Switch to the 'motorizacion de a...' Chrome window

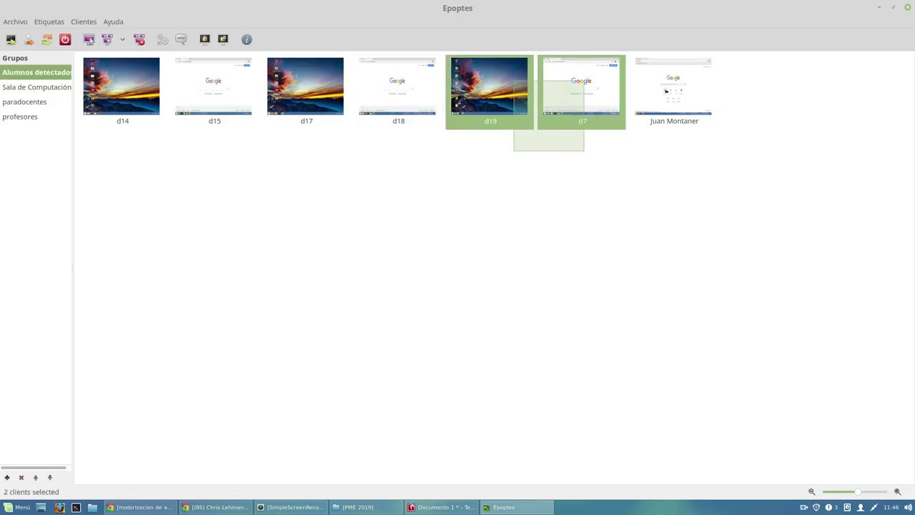139,507
